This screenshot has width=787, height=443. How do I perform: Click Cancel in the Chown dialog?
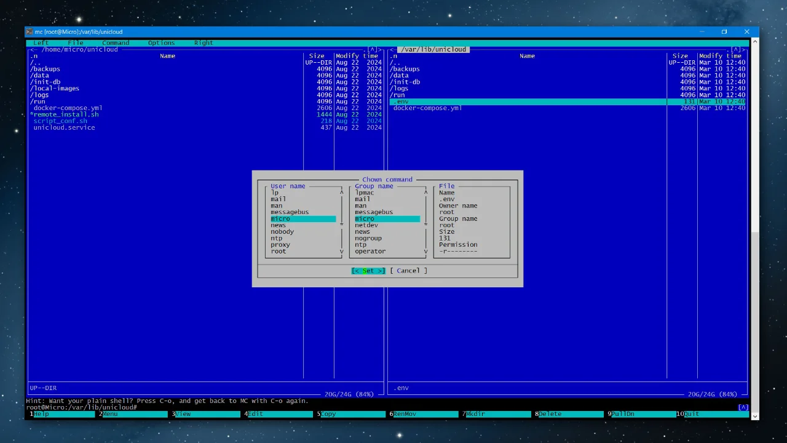[408, 271]
